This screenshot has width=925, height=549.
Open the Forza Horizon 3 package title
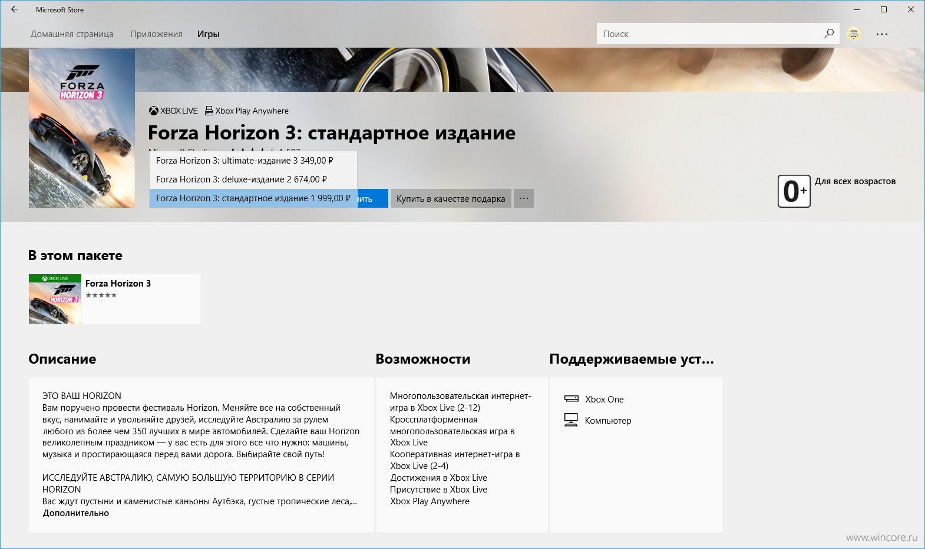click(x=118, y=284)
